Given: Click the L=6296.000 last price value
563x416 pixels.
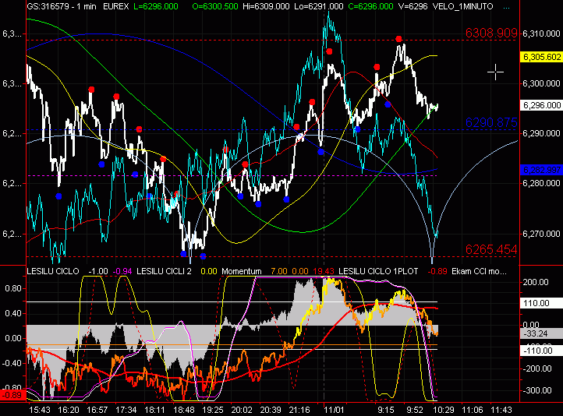Looking at the screenshot, I should [x=155, y=6].
